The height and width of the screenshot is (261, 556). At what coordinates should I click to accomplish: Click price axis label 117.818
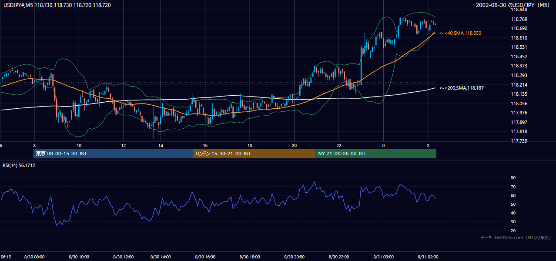coord(519,131)
